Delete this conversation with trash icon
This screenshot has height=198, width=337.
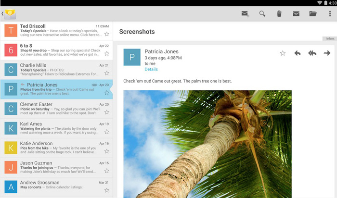(x=279, y=14)
